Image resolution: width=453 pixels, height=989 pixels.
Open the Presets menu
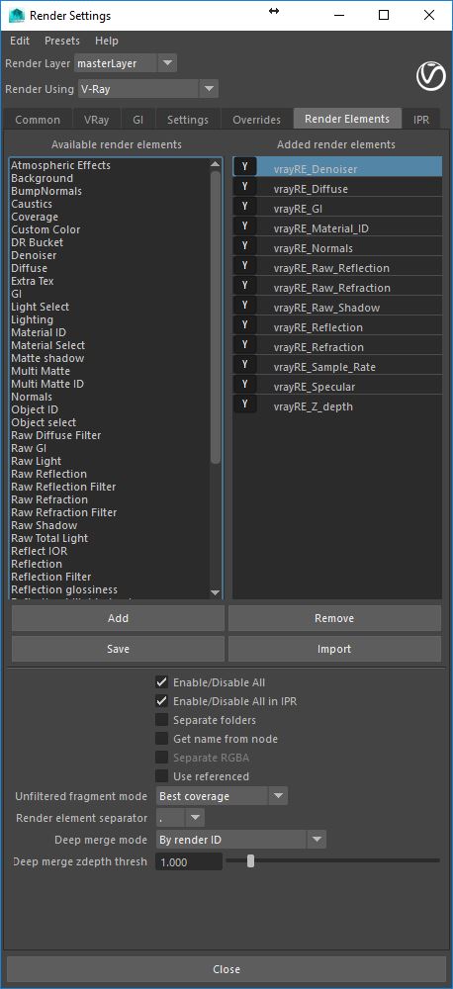(x=62, y=41)
